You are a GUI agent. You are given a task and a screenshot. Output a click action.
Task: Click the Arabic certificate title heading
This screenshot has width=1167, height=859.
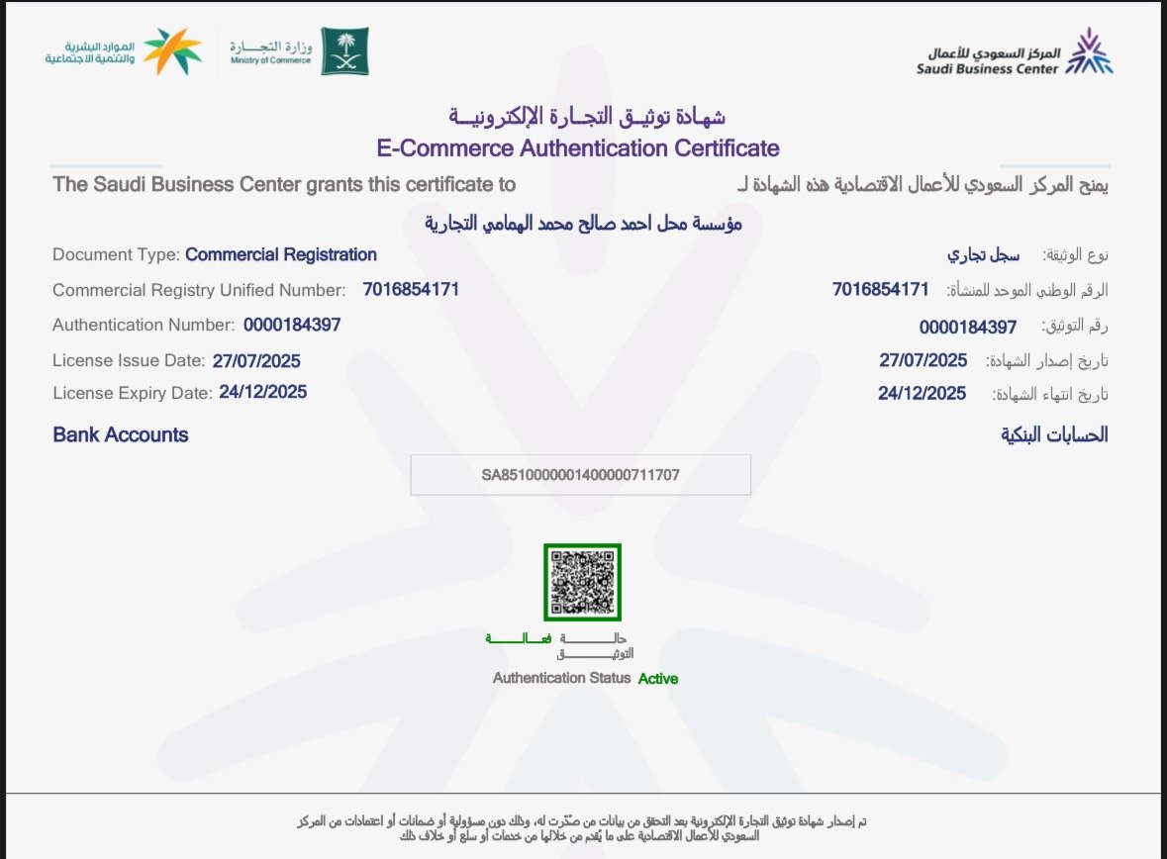click(x=587, y=117)
